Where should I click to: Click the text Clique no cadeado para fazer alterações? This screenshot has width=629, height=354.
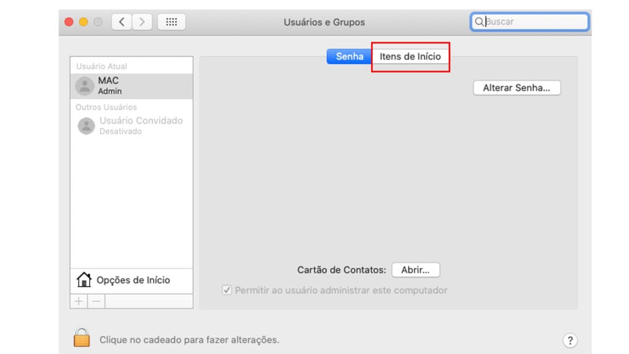tap(189, 339)
